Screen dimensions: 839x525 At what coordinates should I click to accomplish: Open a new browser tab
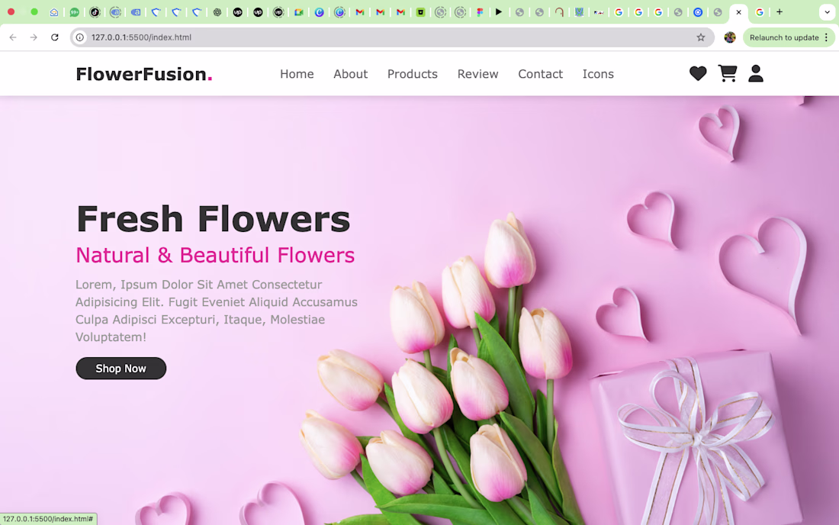pos(780,11)
